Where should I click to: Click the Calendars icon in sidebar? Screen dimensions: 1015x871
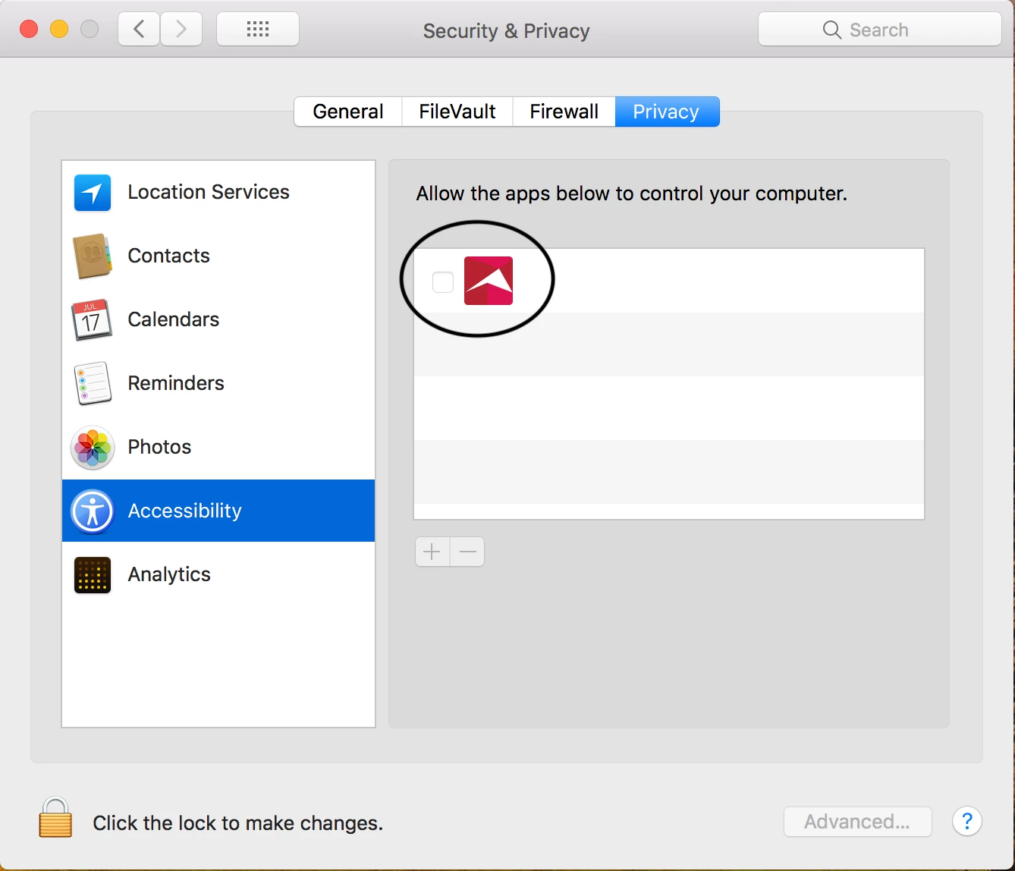[x=92, y=320]
